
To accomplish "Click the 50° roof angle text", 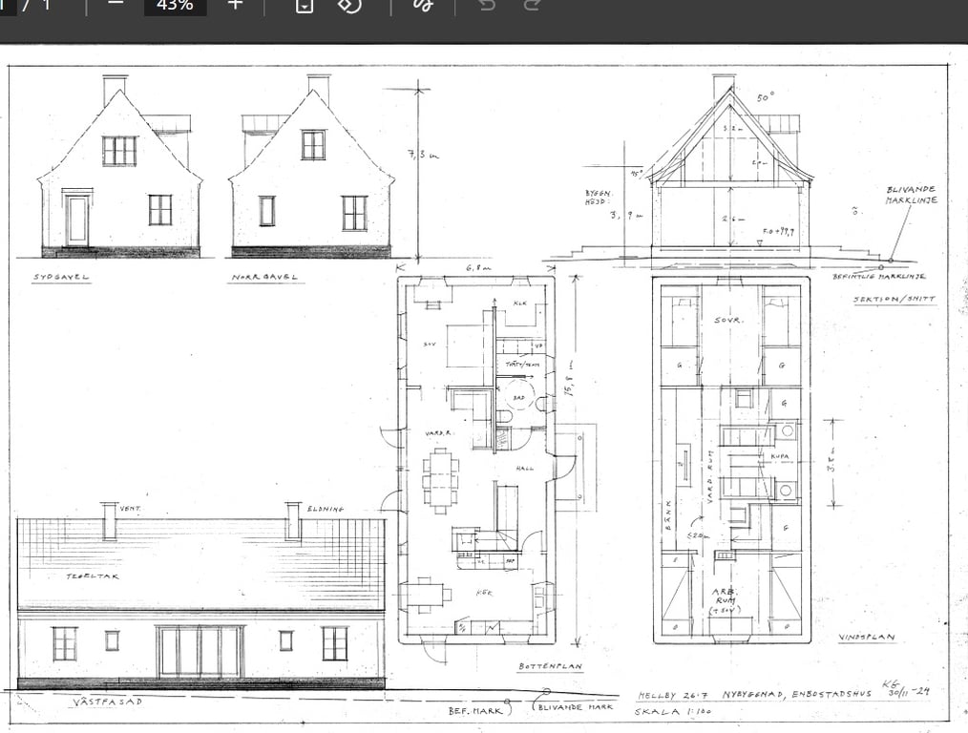I will pyautogui.click(x=766, y=97).
